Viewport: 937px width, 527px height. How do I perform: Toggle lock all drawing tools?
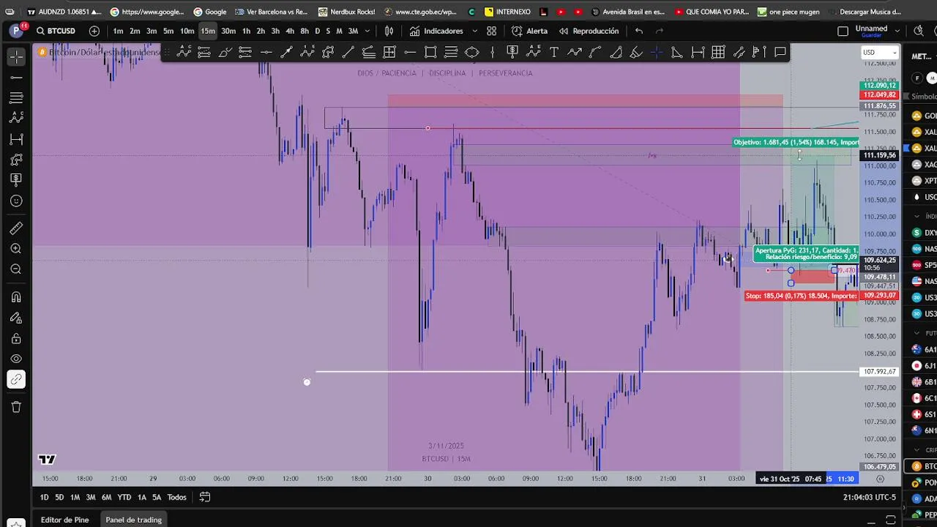pos(16,338)
